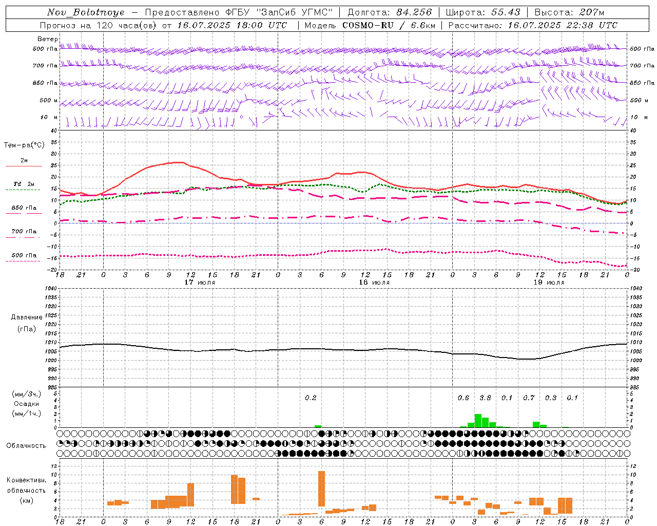Click the left-side "500 м" wind level label
The width and height of the screenshot is (657, 526).
tap(49, 101)
